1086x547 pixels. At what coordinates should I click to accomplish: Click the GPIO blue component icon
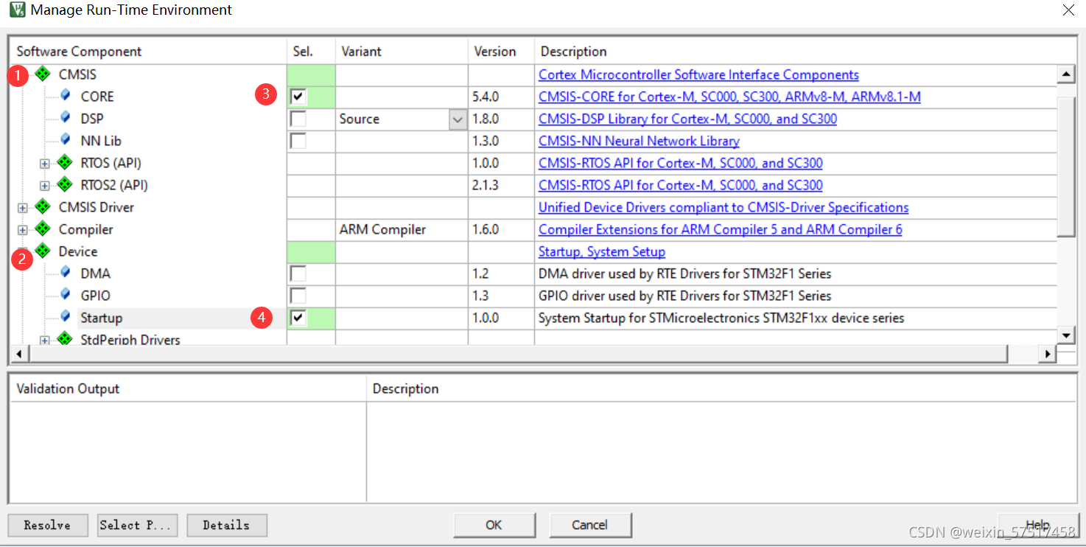pos(66,294)
